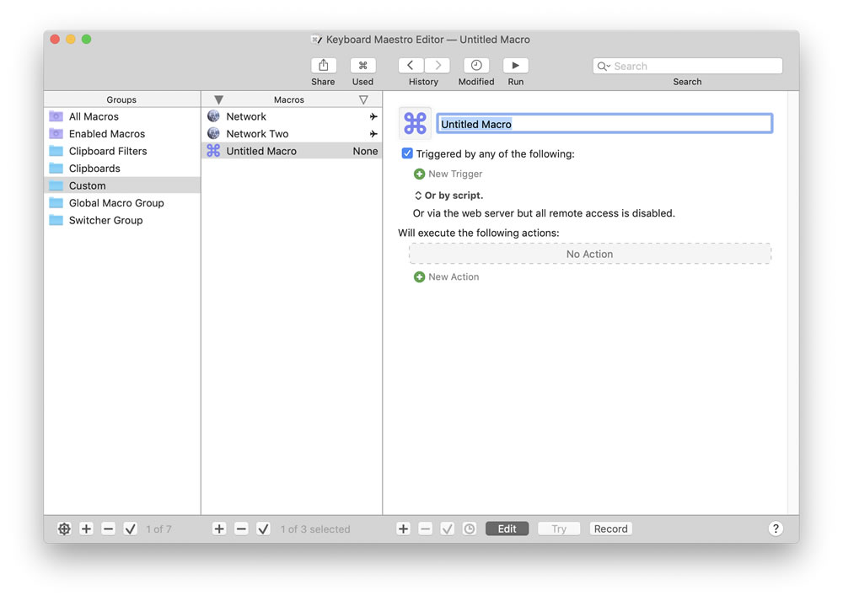Select the Untitled Macro row
Image resolution: width=843 pixels, height=601 pixels.
292,151
